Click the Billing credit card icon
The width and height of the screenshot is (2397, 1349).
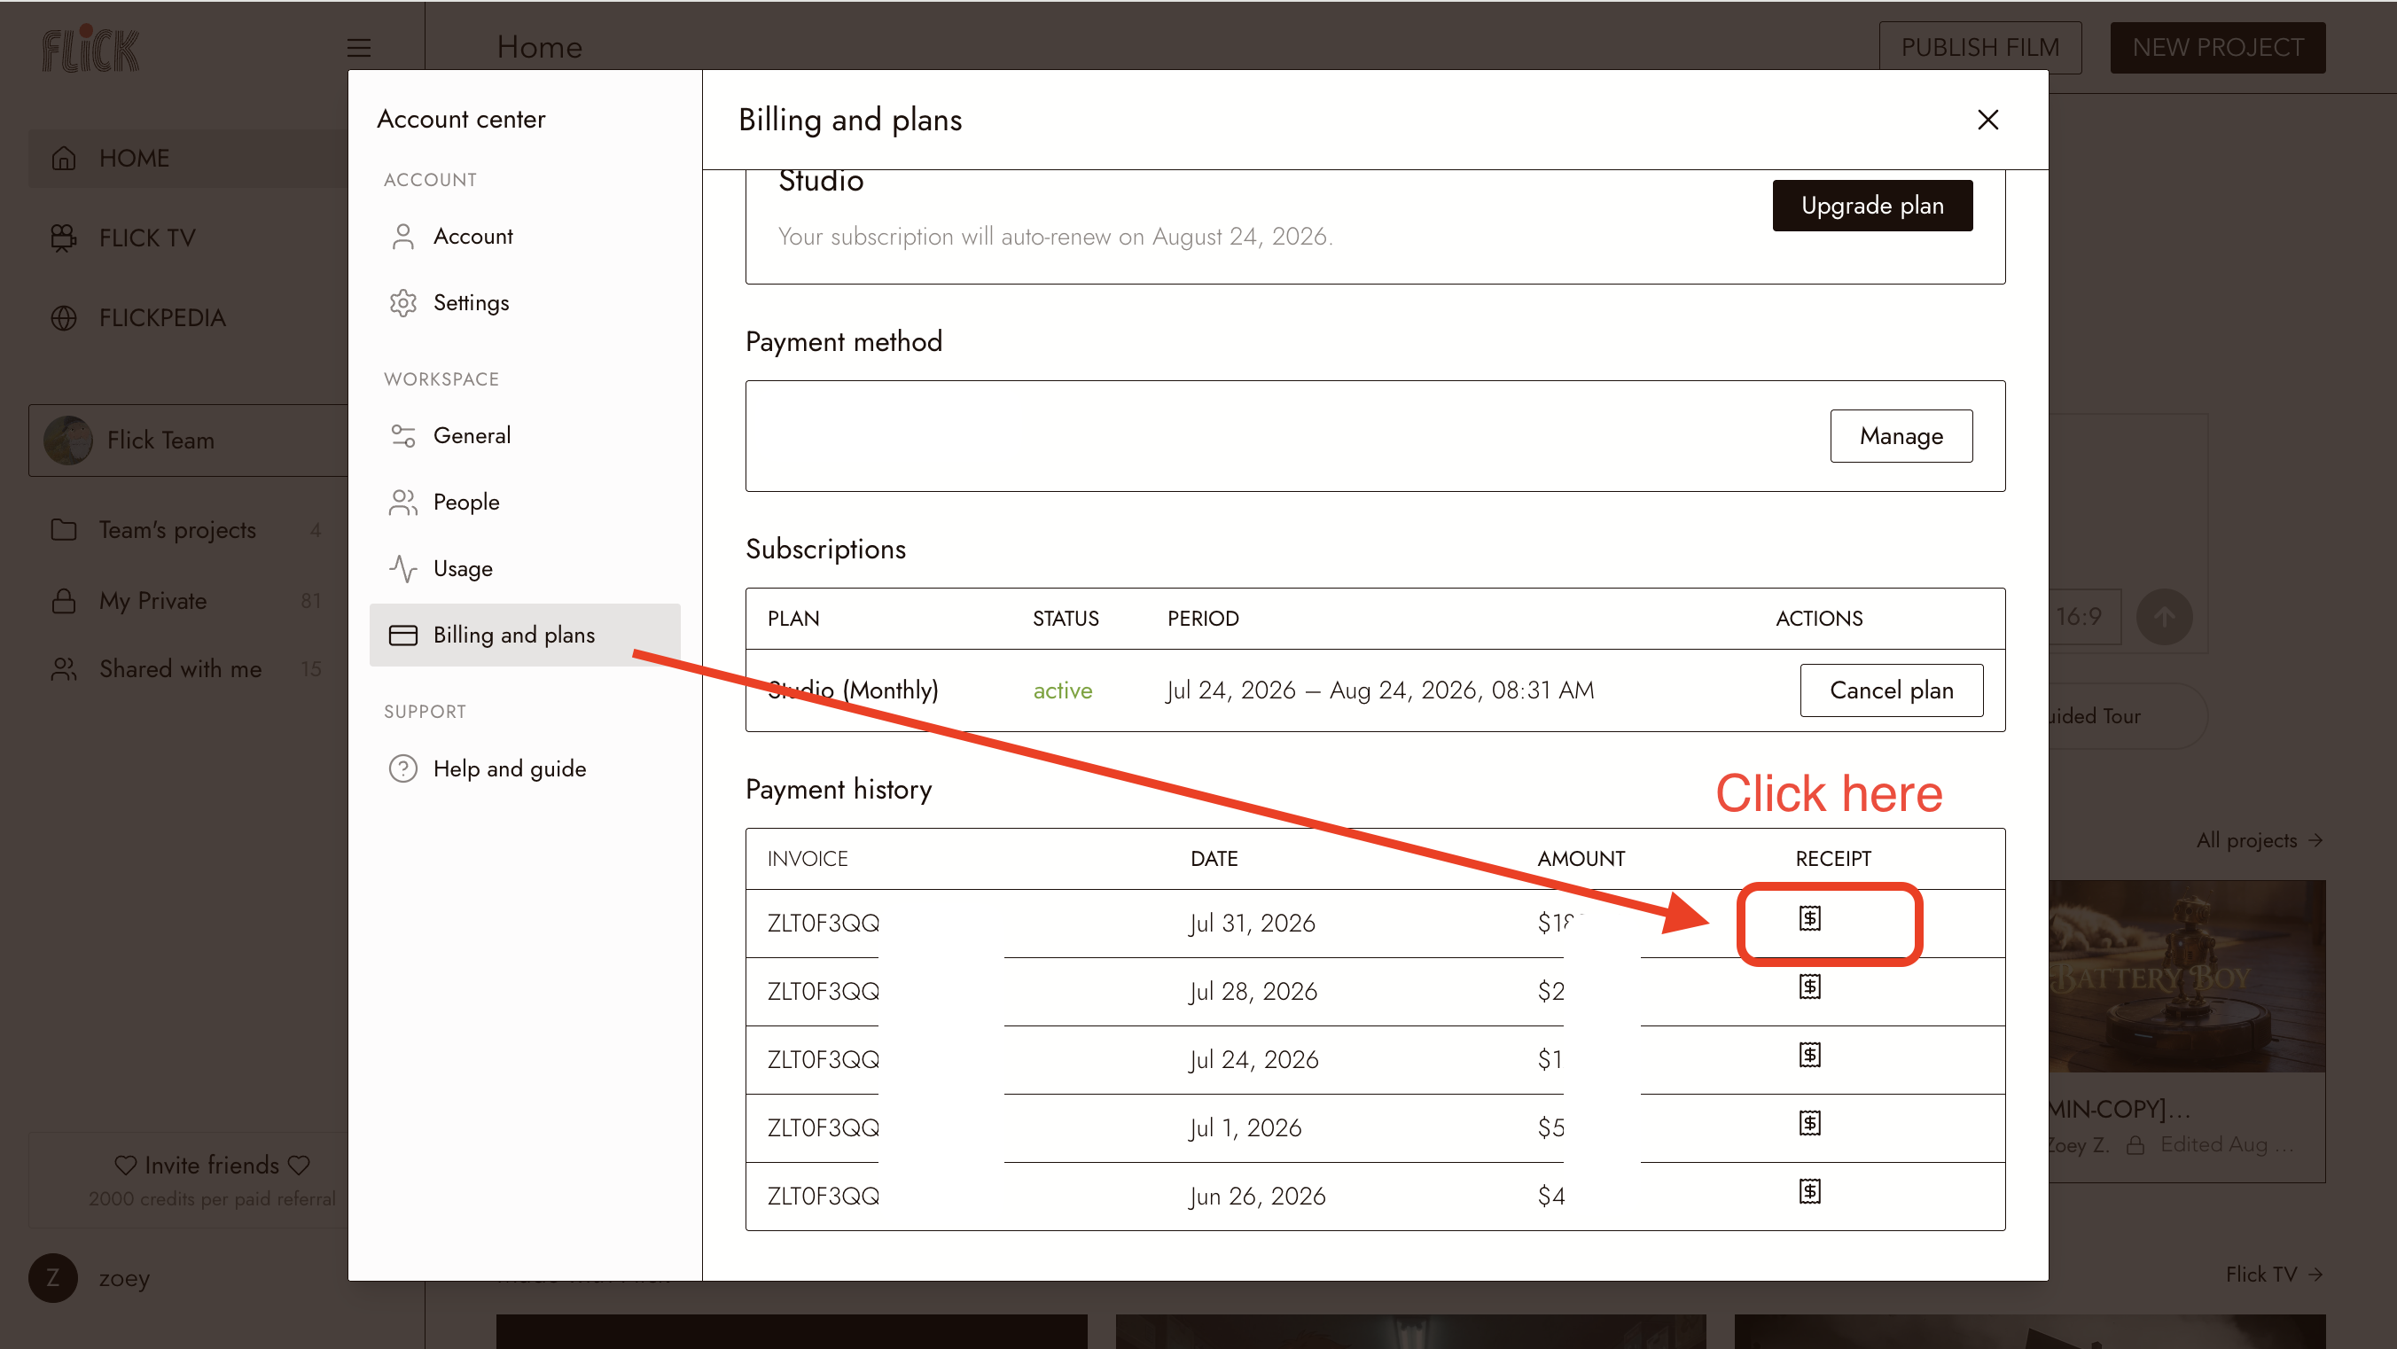coord(403,636)
